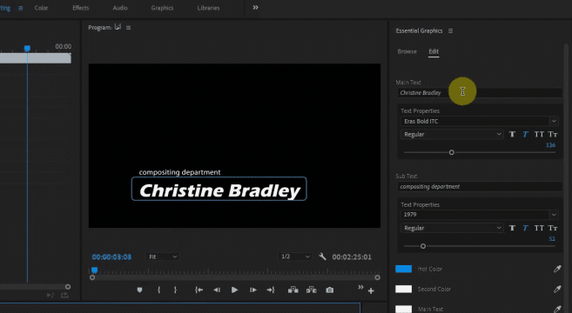Click the Main Text font size slider
This screenshot has width=572, height=313.
click(452, 152)
